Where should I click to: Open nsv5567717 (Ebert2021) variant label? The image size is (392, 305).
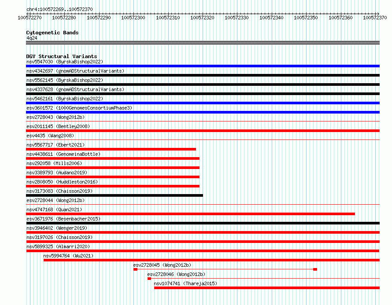coord(55,145)
